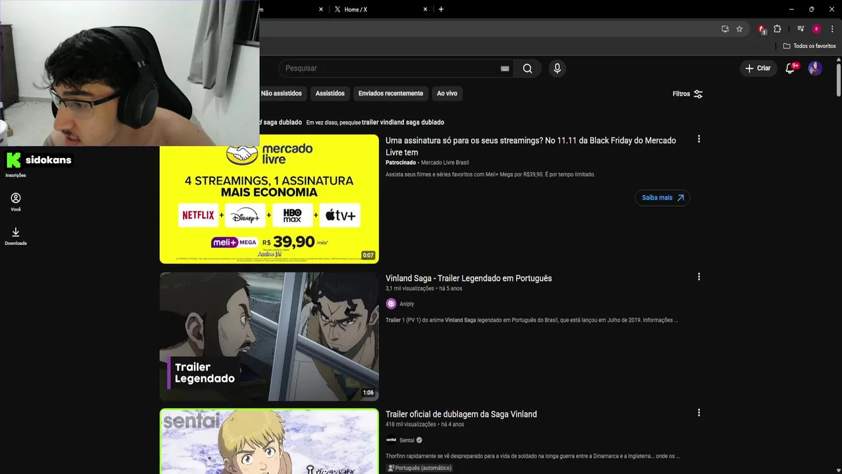The image size is (842, 474).
Task: Click the Saiba mais button
Action: coord(662,197)
